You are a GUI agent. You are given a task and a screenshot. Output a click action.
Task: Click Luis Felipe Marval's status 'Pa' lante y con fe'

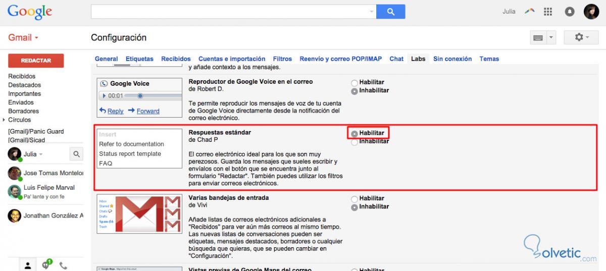[44, 197]
